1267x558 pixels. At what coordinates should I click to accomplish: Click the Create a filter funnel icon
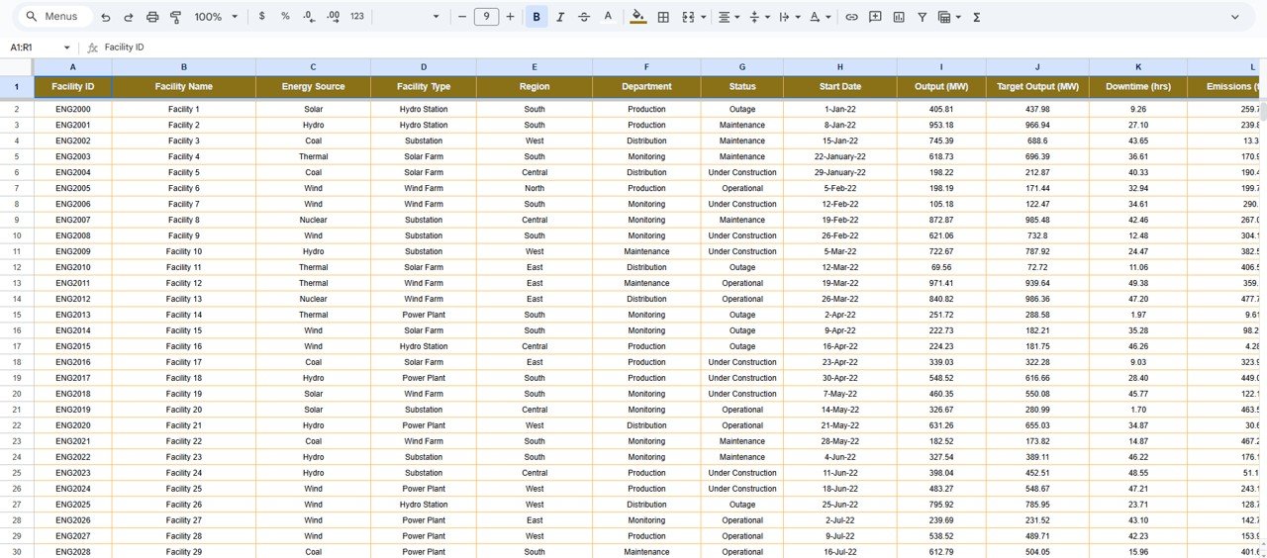point(923,17)
